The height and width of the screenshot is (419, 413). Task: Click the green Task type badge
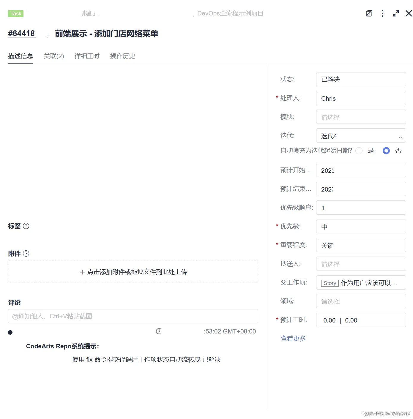point(15,13)
